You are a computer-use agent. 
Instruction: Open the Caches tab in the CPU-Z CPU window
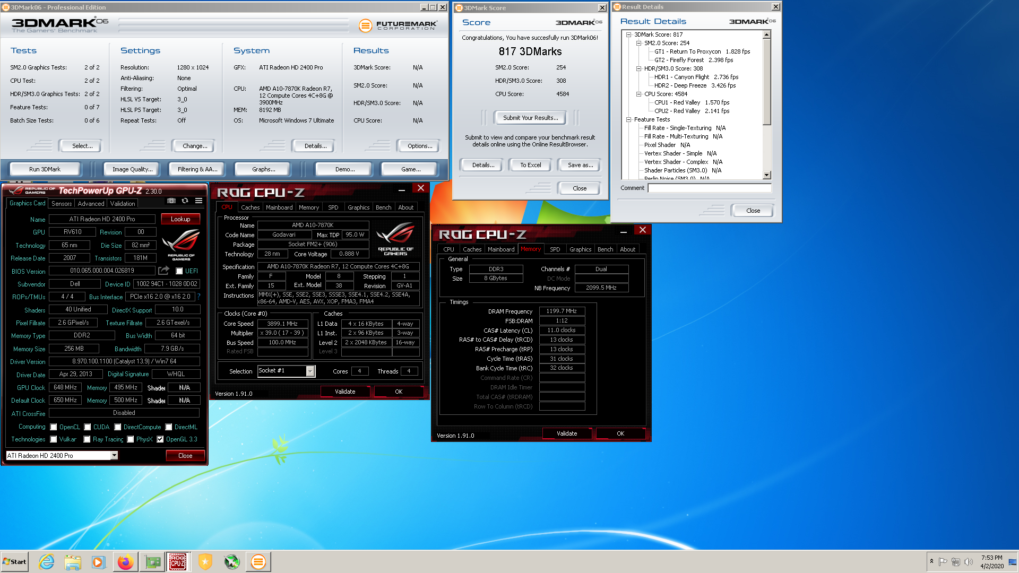[x=251, y=207]
